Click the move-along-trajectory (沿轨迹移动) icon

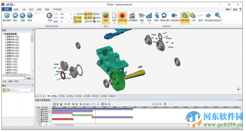(174, 16)
